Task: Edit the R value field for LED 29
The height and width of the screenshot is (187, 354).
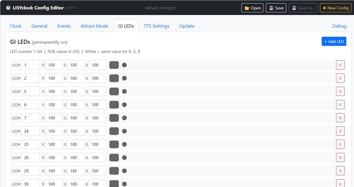Action: [54, 171]
